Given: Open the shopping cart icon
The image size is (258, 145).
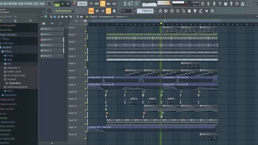Looking at the screenshot, I should pyautogui.click(x=212, y=11).
